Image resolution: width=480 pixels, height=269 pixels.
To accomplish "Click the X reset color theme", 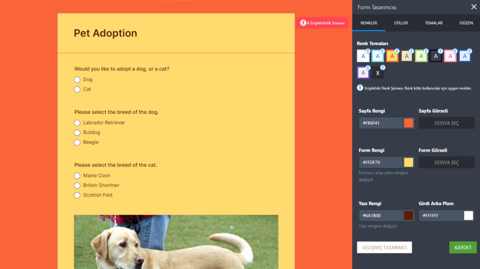I will (x=378, y=73).
